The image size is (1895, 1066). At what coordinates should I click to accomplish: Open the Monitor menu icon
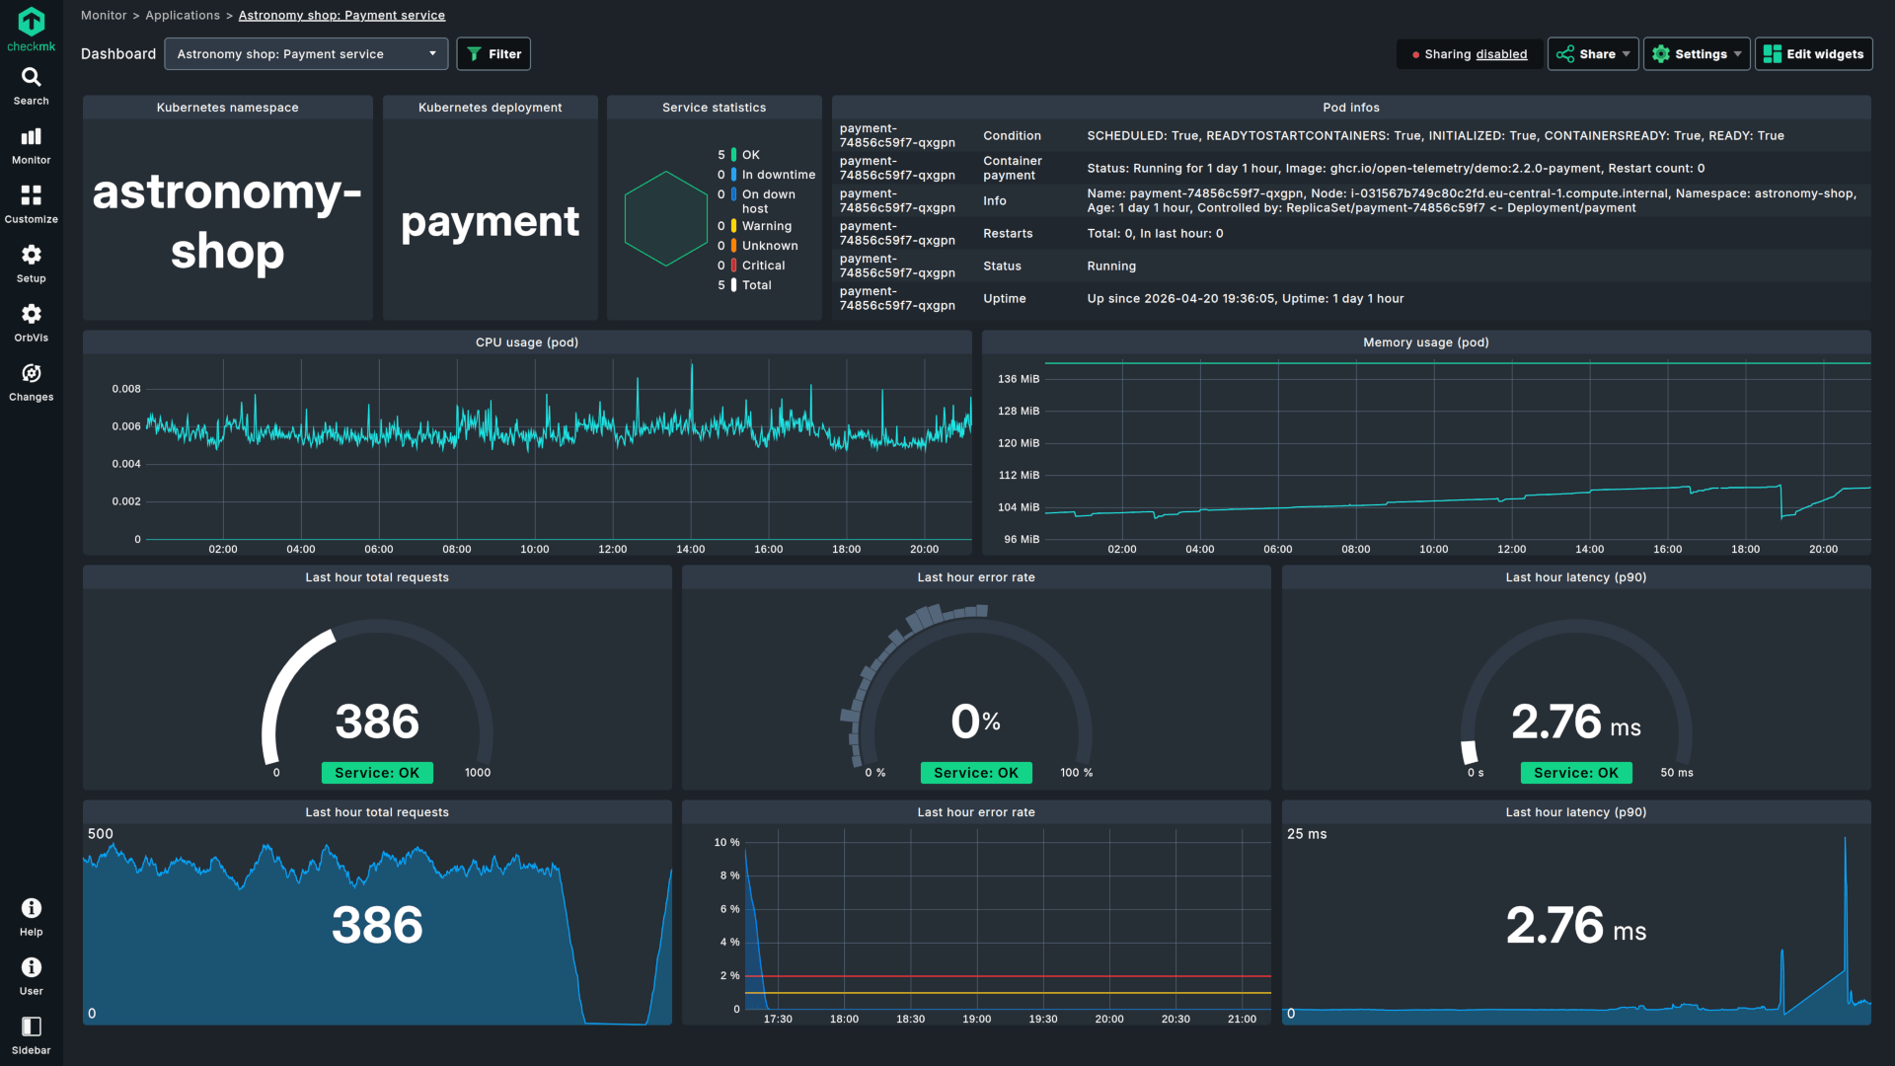(x=31, y=137)
